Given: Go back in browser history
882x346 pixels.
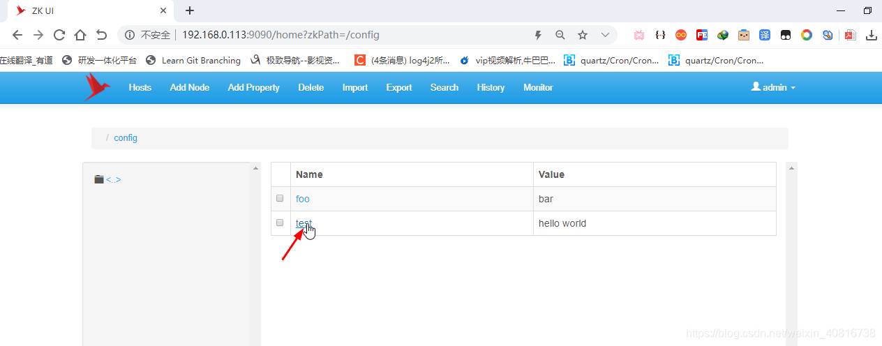Looking at the screenshot, I should tap(17, 35).
